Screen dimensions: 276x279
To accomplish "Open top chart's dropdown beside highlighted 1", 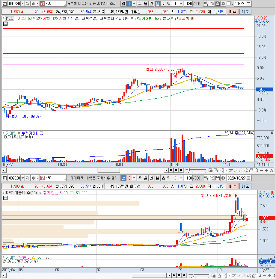I will click(134, 4).
